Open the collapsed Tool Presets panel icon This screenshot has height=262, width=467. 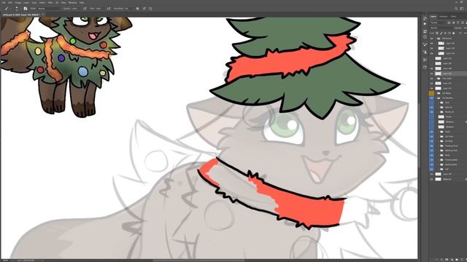(425, 60)
